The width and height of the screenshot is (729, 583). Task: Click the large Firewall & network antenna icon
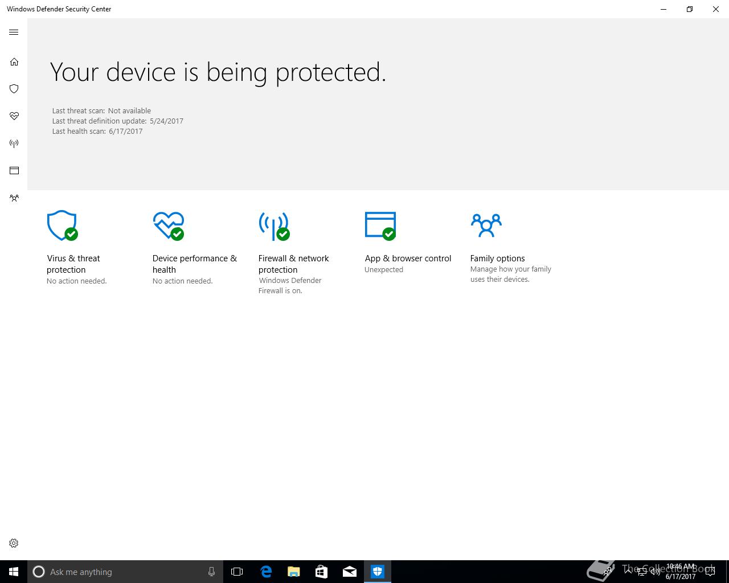(x=275, y=226)
